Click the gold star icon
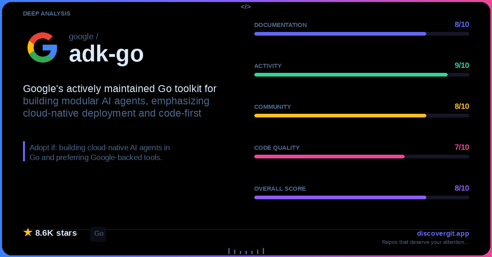Screen dimensions: 492x257 [28, 232]
